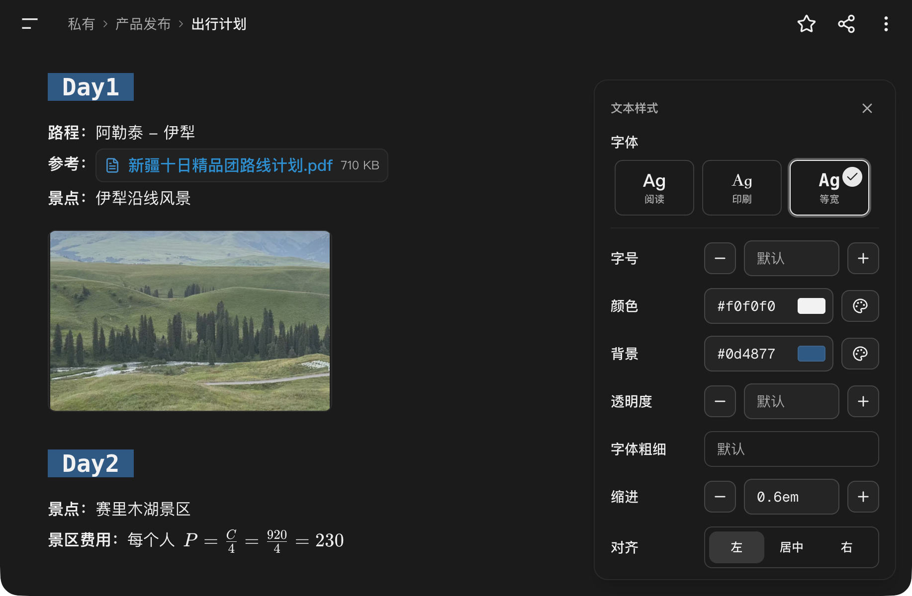912x596 pixels.
Task: Go to 产品发布 in breadcrumb
Action: point(143,24)
